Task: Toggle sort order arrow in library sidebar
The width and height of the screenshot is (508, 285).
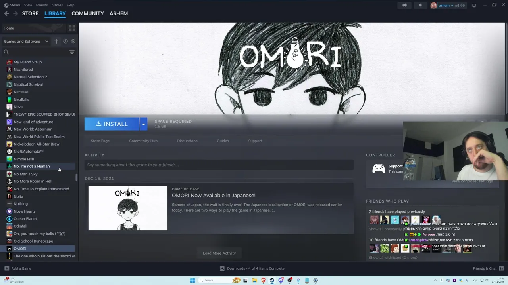Action: (56, 41)
